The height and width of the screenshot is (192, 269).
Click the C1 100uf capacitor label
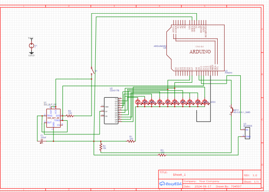[43, 137]
